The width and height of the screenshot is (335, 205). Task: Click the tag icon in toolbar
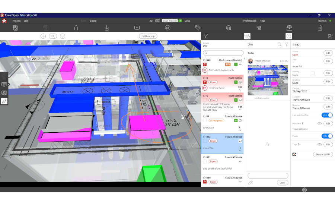pos(198,28)
